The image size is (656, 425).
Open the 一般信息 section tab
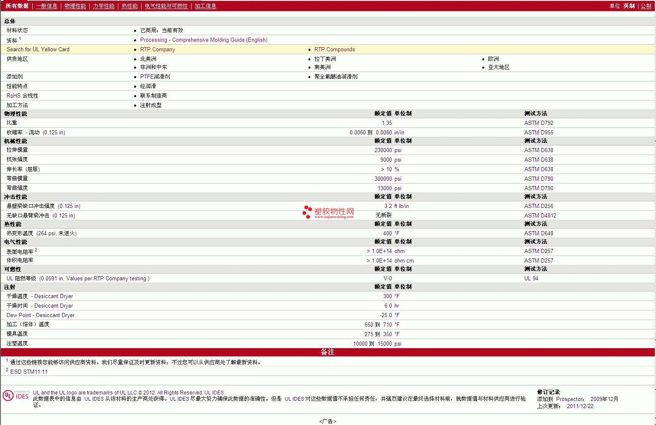click(x=46, y=6)
